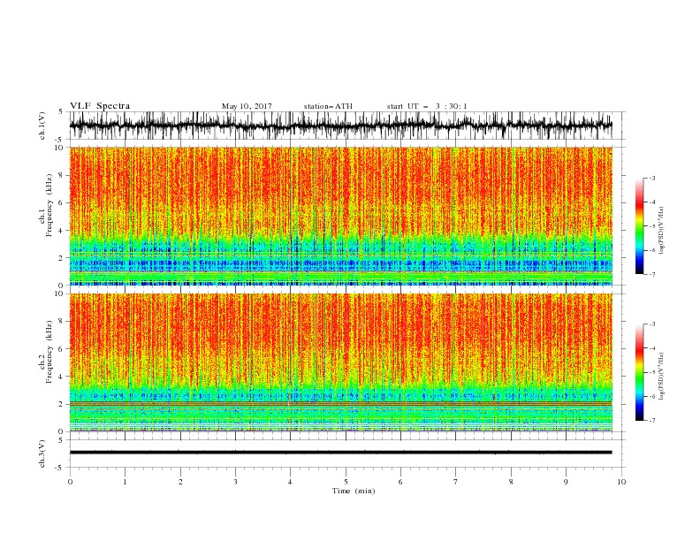Click the "-3" value on ch.1 colorbar
Screen dimensions: 700x541
pyautogui.click(x=652, y=179)
